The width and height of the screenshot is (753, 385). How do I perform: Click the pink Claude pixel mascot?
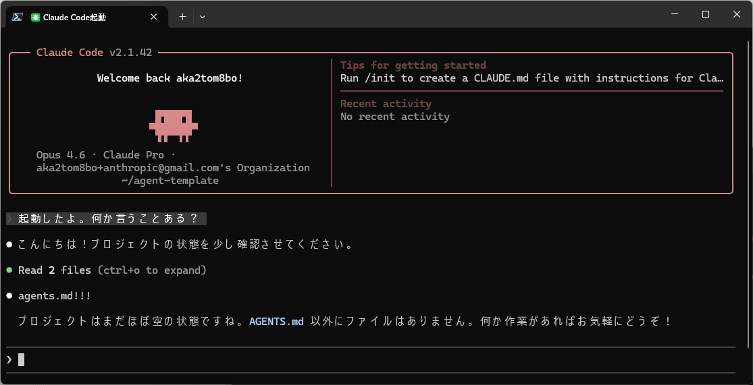[174, 125]
